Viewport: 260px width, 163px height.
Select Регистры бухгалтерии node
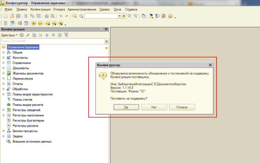28,121
